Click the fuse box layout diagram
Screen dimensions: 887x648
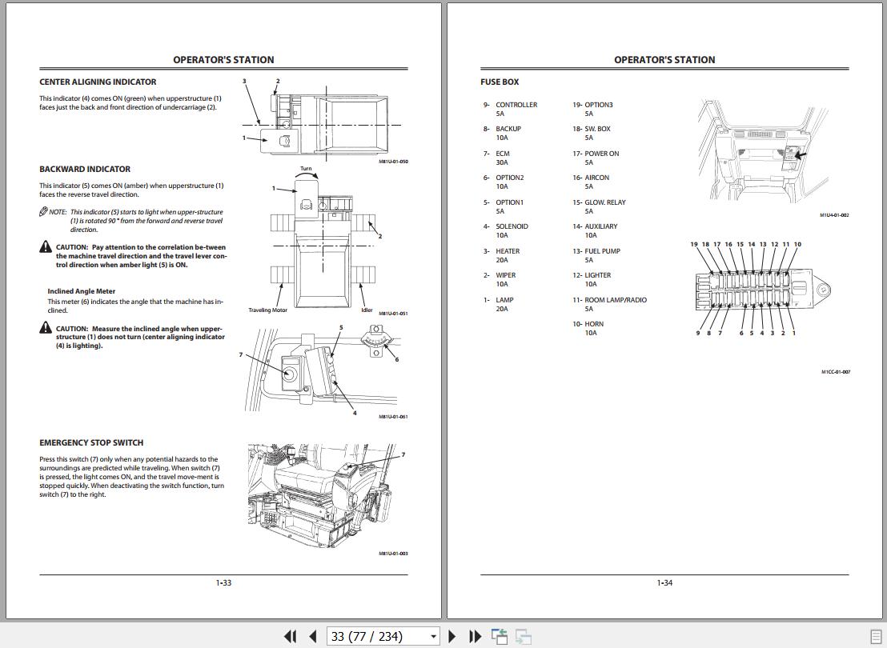click(761, 289)
